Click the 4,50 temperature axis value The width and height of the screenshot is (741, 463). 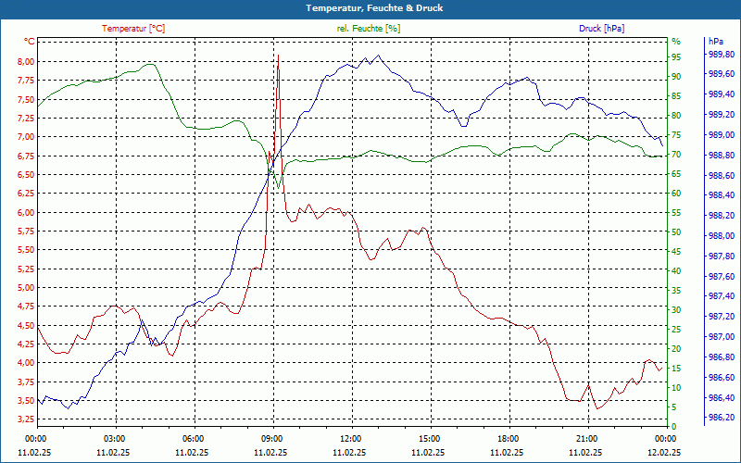(26, 325)
